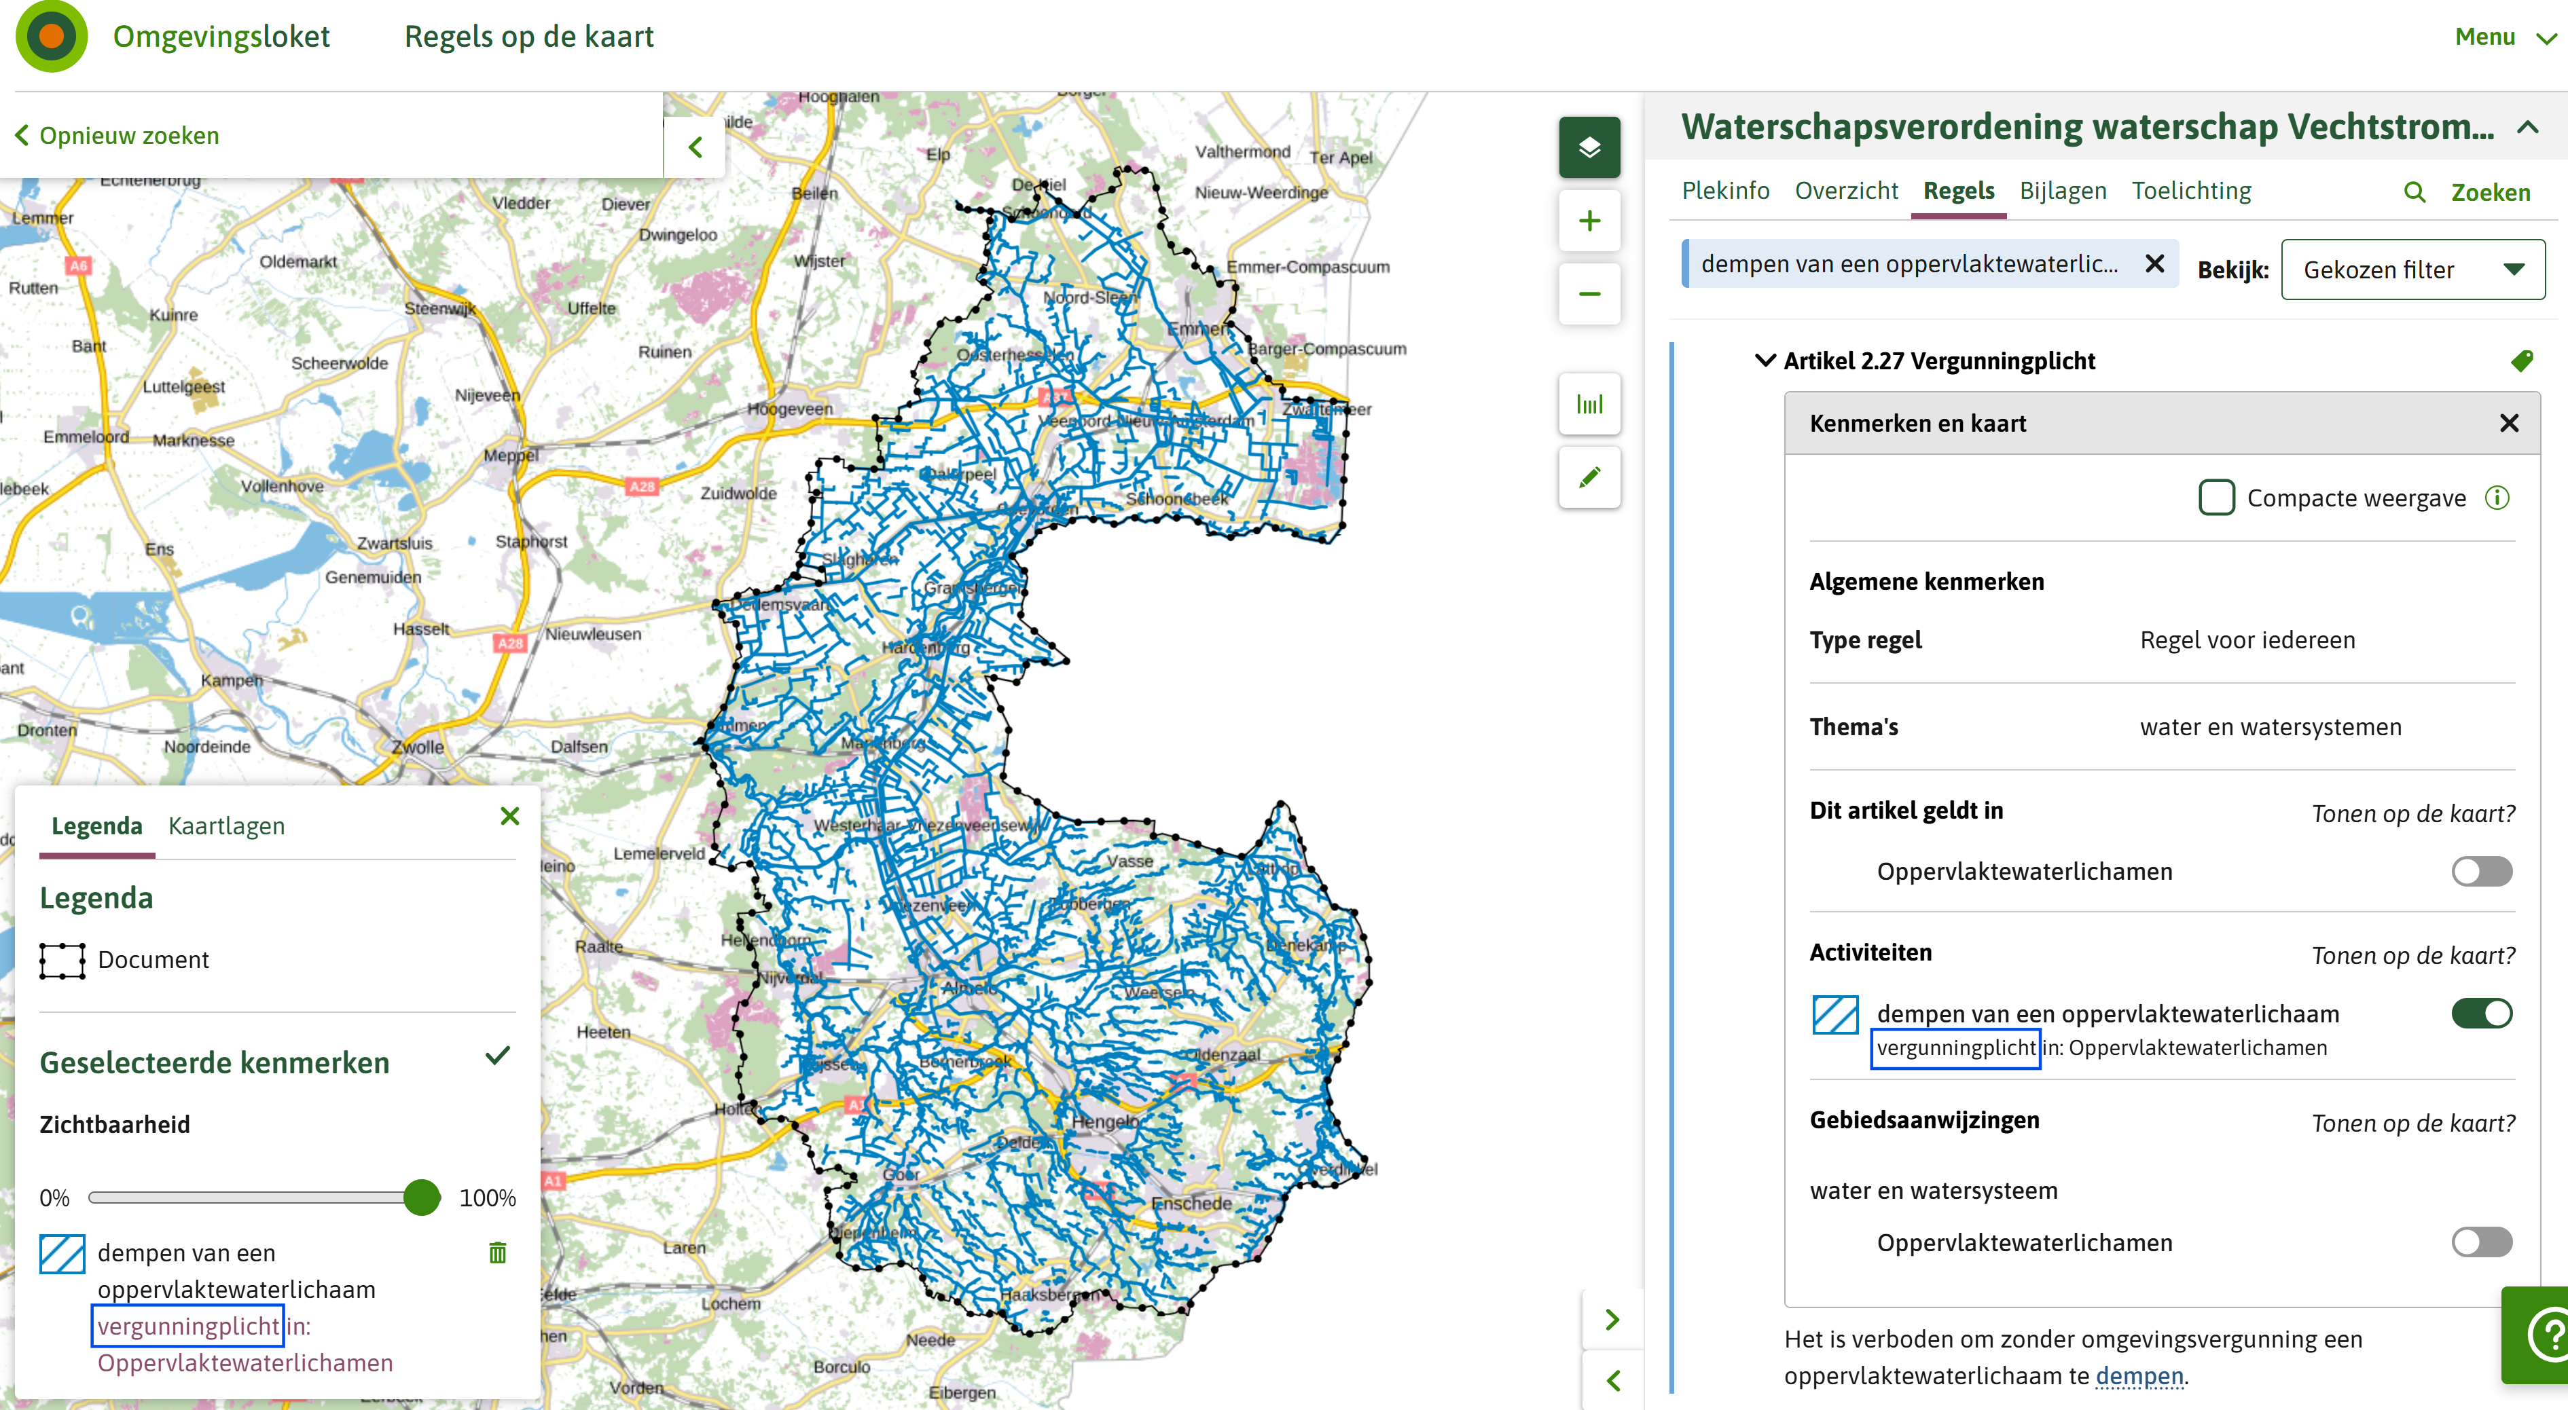This screenshot has height=1410, width=2568.
Task: Switch to the Bijlagen tab
Action: point(2063,190)
